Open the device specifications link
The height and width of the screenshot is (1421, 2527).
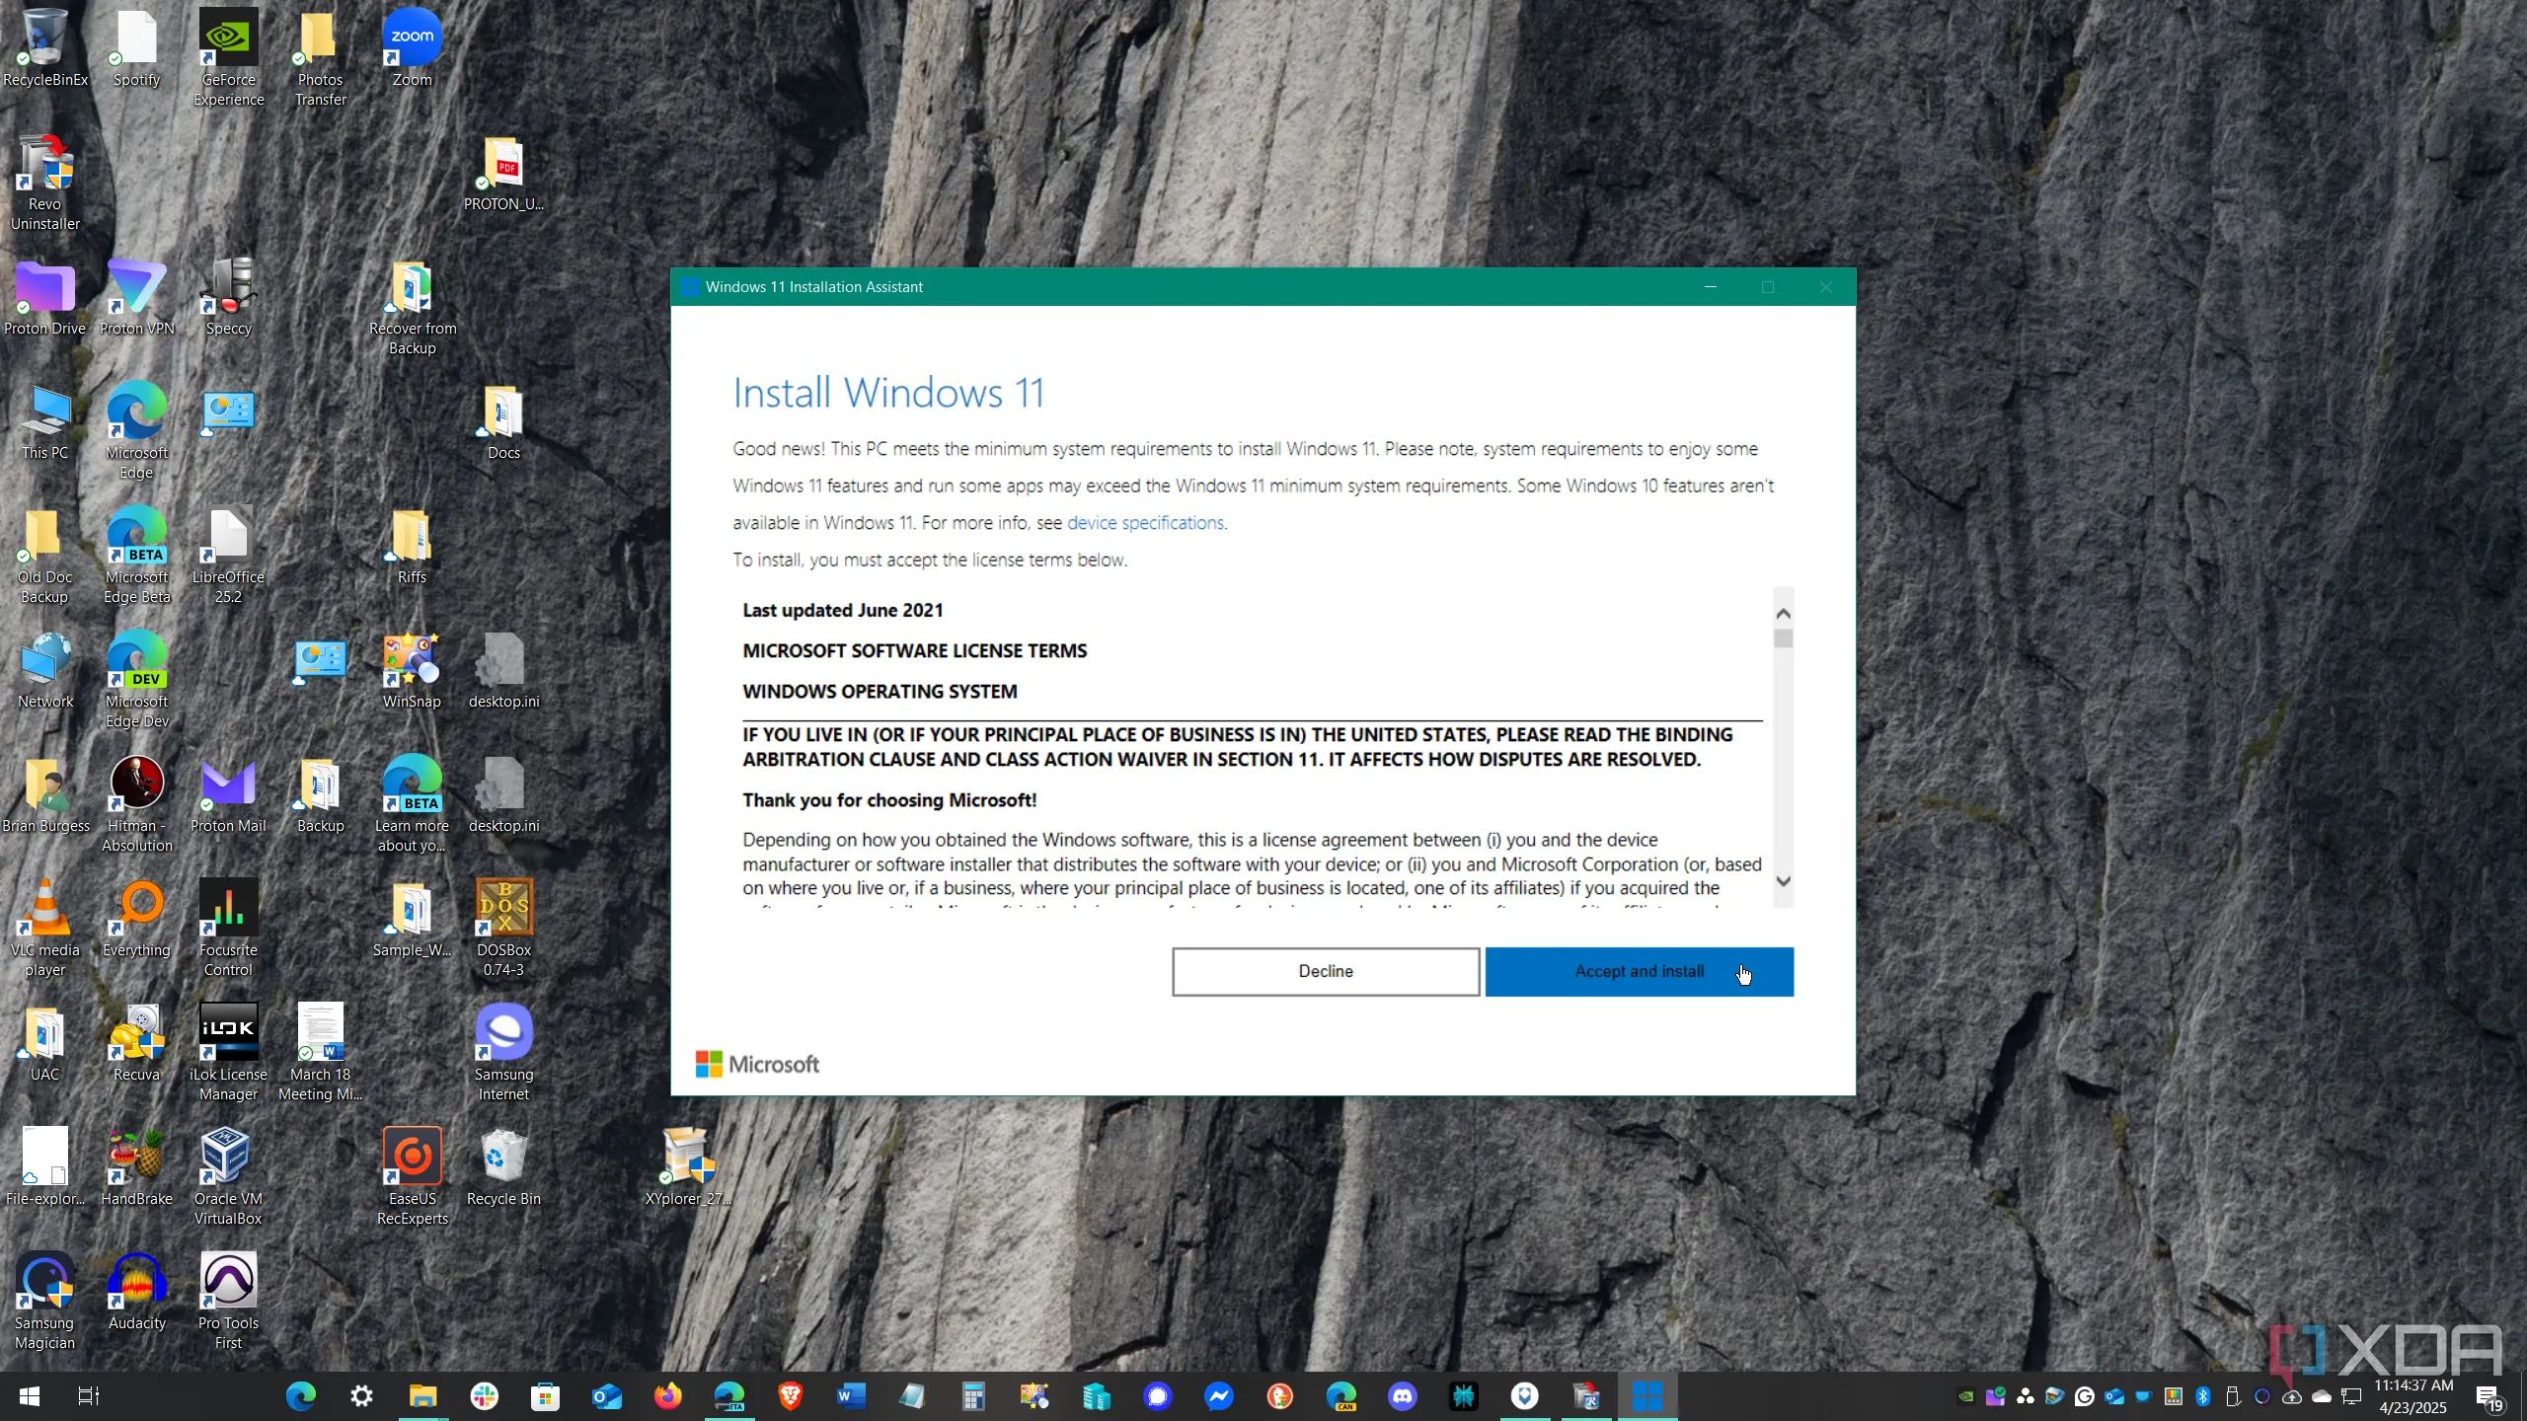pos(1145,523)
